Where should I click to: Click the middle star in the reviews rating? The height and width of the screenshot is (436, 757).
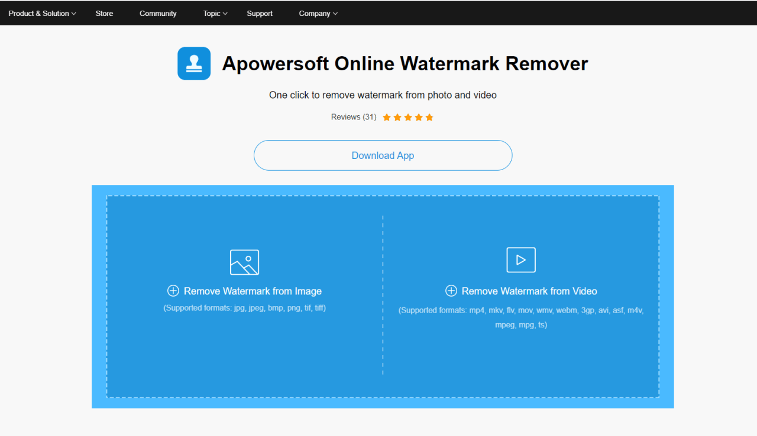[x=408, y=118]
